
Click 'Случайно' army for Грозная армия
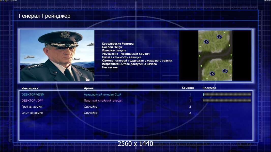coord(91,107)
